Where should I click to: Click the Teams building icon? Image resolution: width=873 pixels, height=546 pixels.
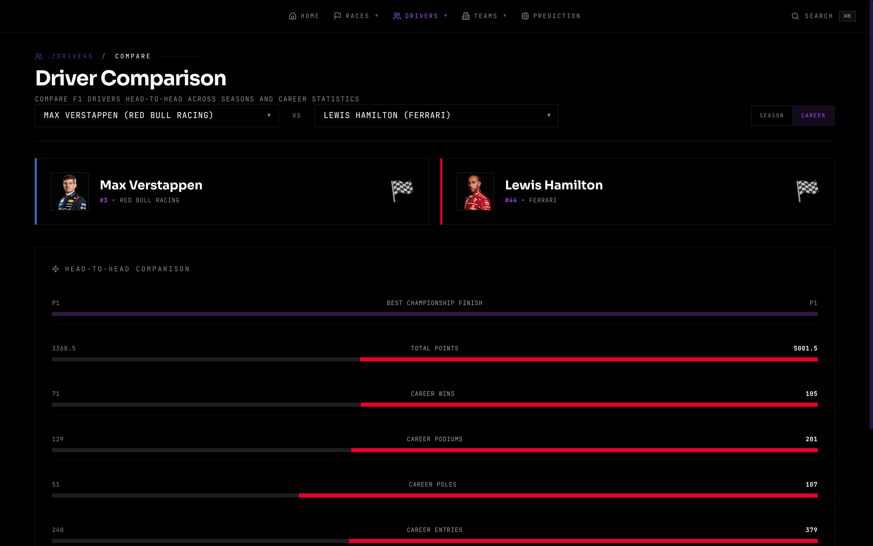(x=466, y=16)
